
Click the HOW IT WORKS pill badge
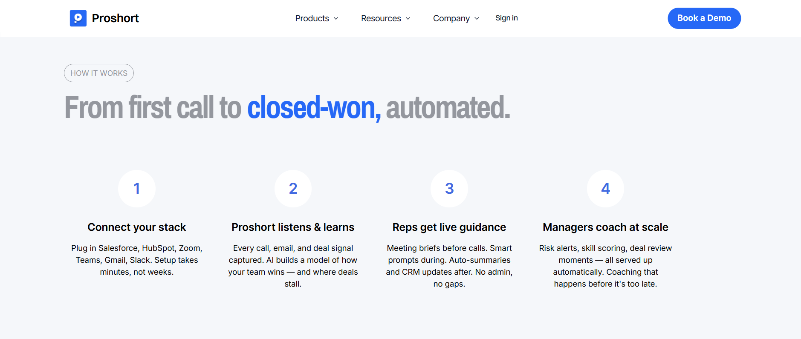pos(99,73)
